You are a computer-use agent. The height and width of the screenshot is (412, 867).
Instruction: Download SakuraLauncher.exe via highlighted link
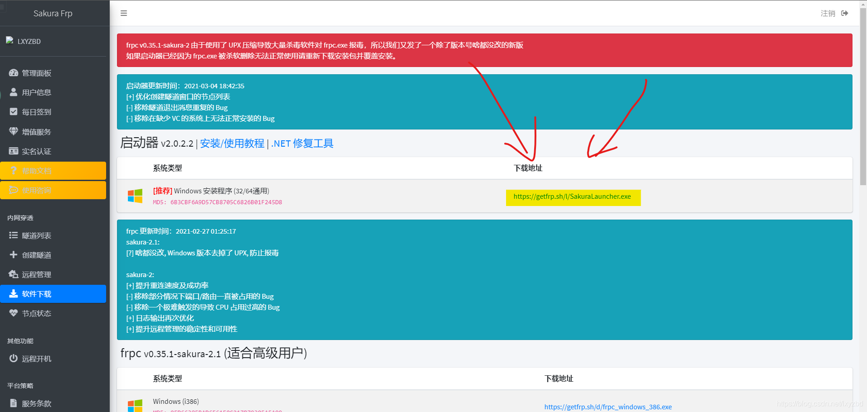pos(572,196)
